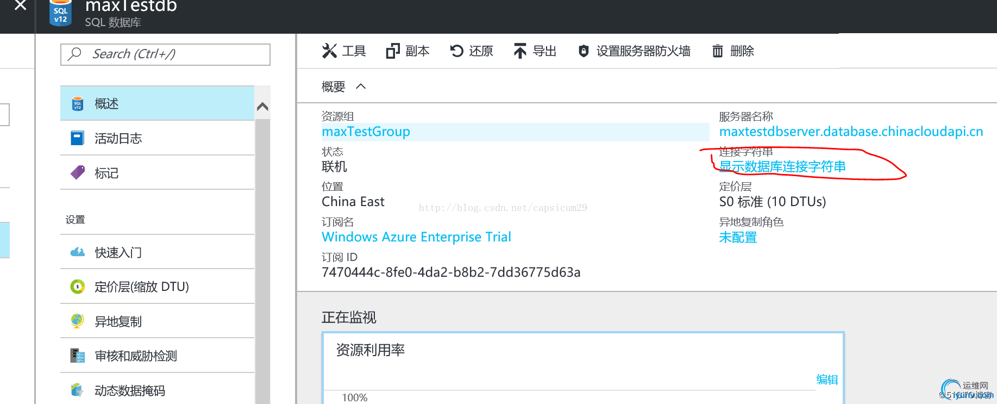Image resolution: width=997 pixels, height=404 pixels.
Task: Click the 概要 section label
Action: click(334, 86)
